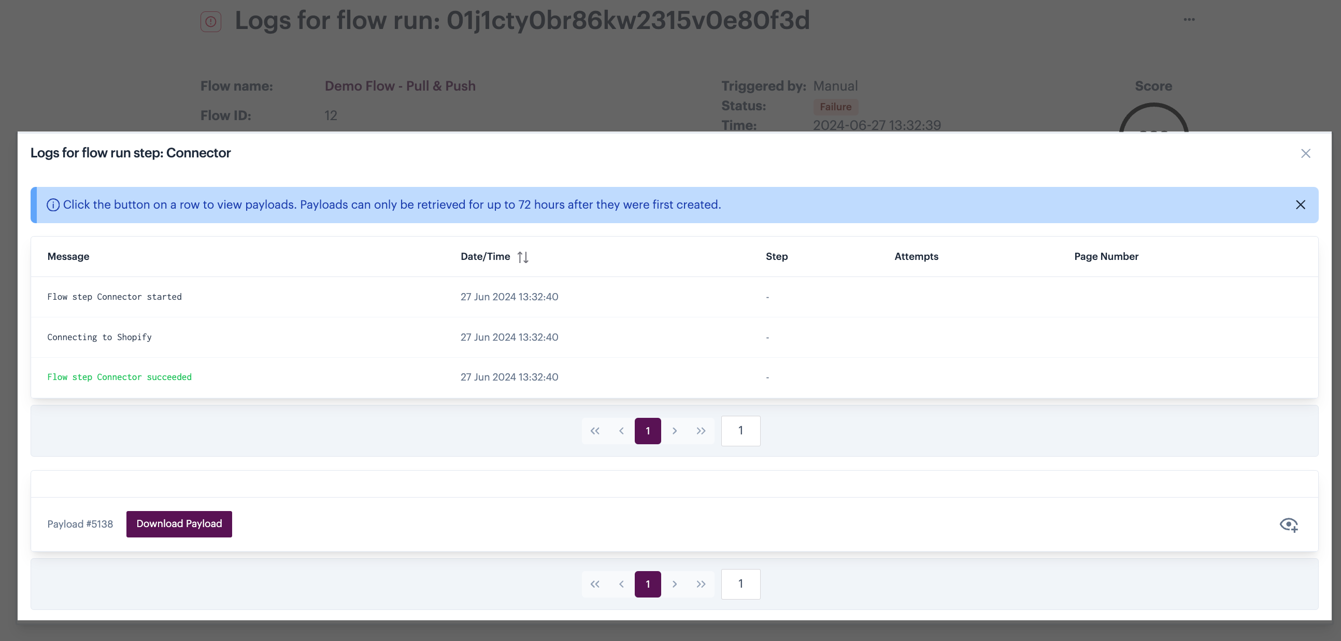Click the run time 2024-06-27 13:32:39
1341x641 pixels.
point(877,125)
